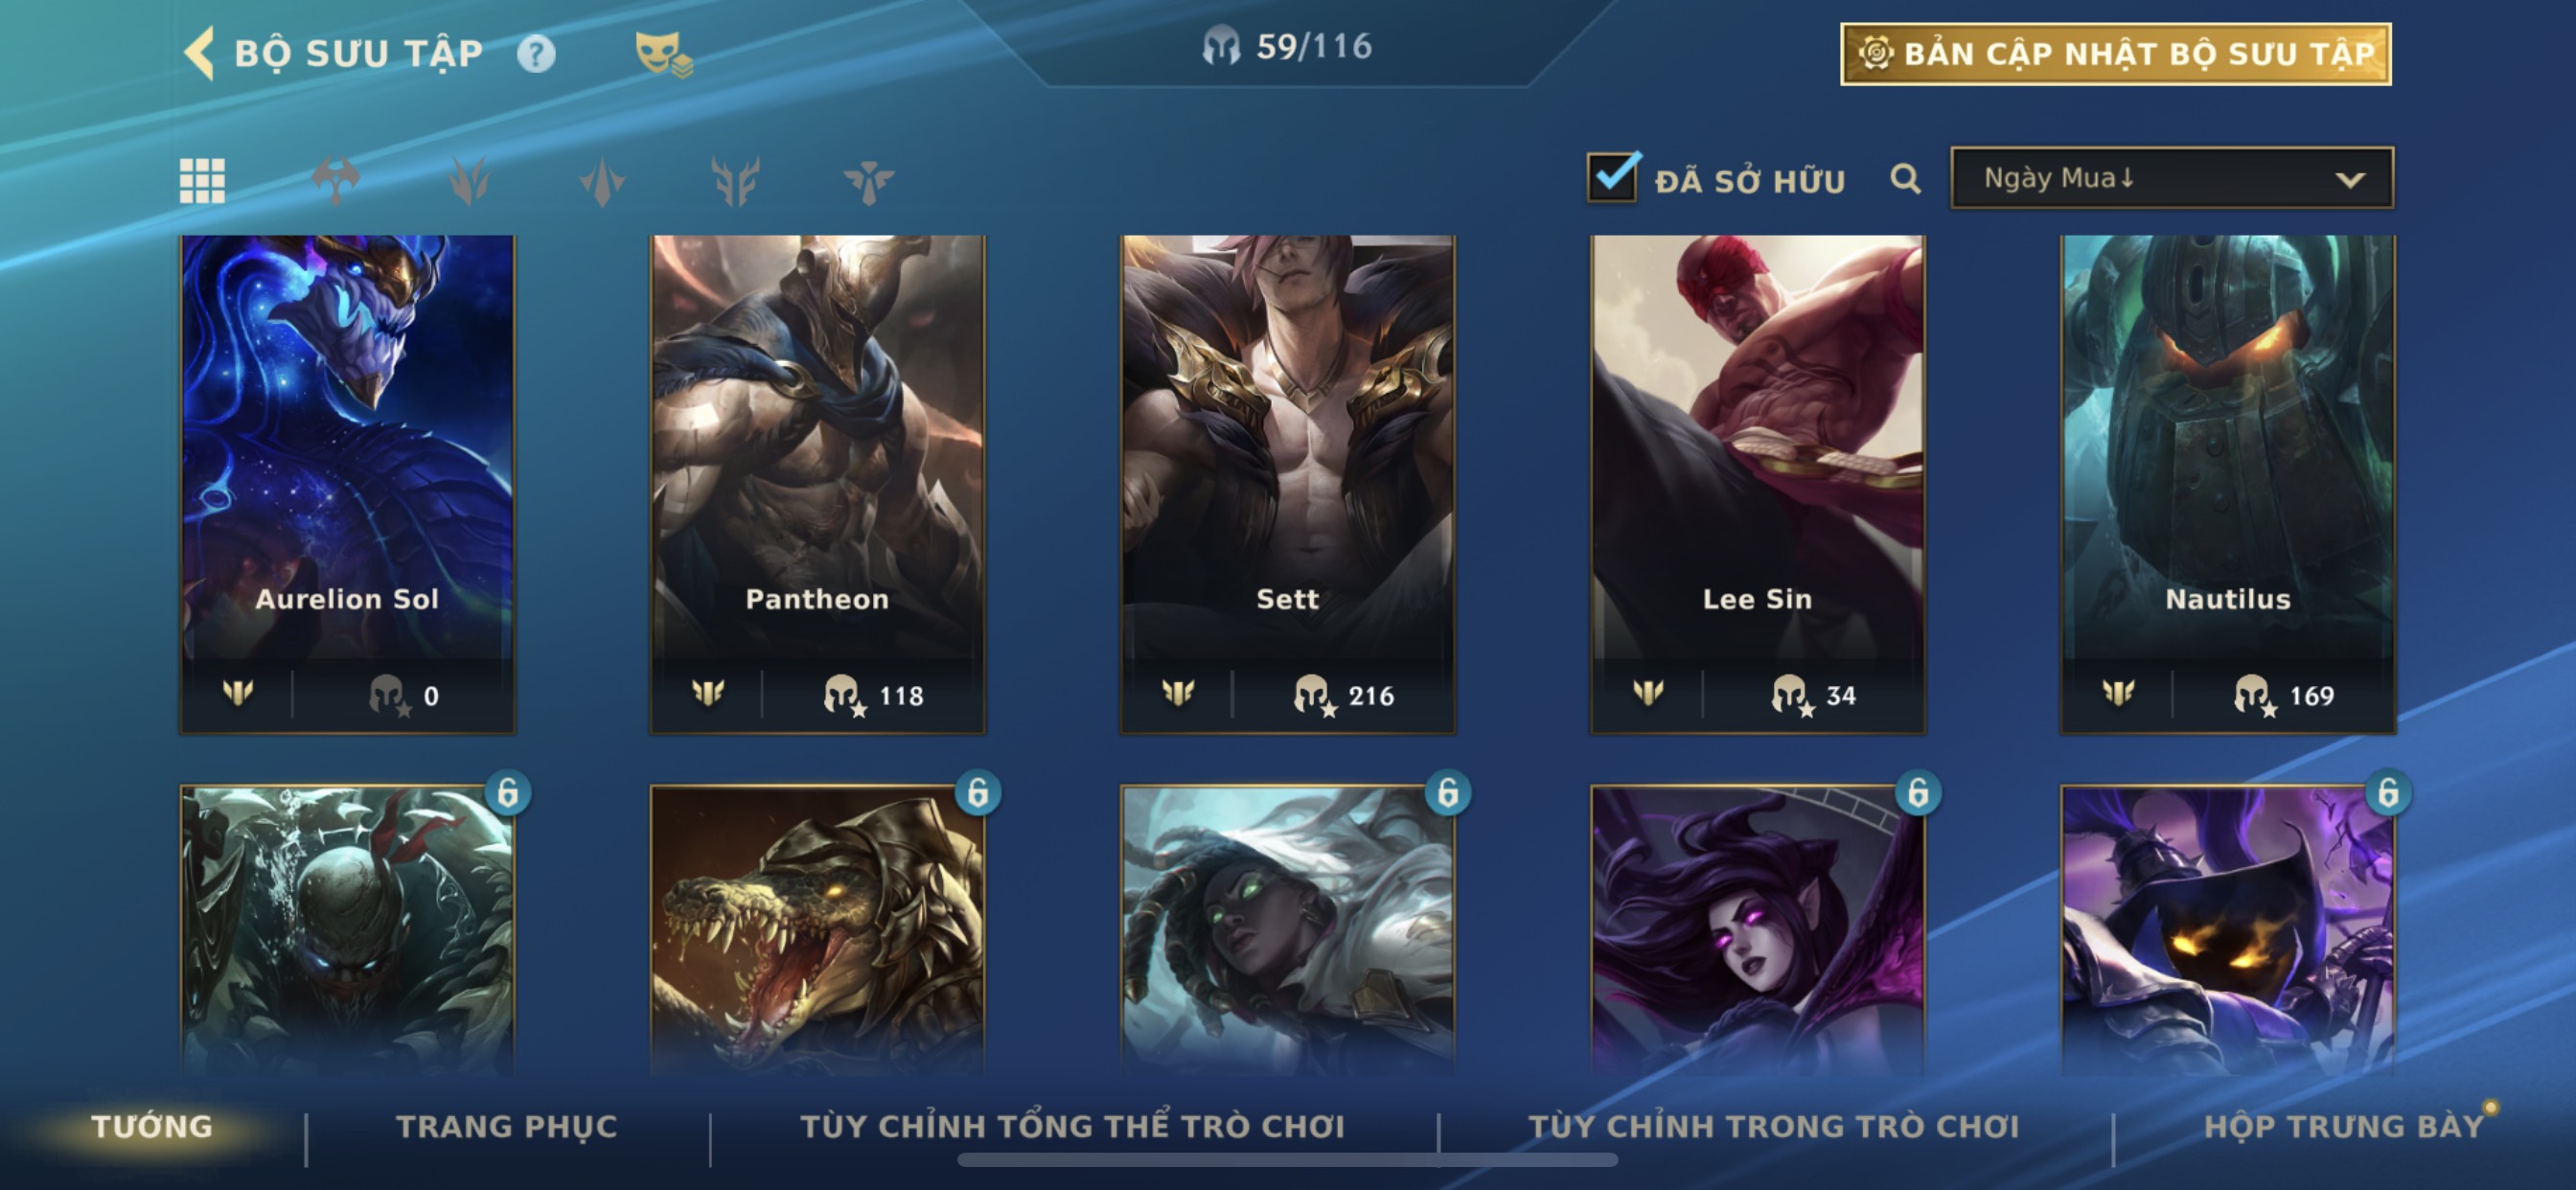Click Bản Cập Nhật Bộ Sưu Tập button
Image resolution: width=2576 pixels, height=1190 pixels.
click(2116, 54)
